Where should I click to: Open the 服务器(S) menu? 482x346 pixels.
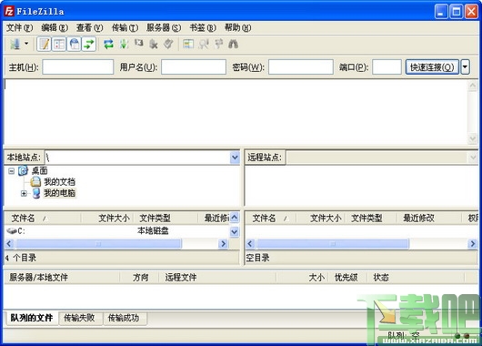click(x=164, y=28)
